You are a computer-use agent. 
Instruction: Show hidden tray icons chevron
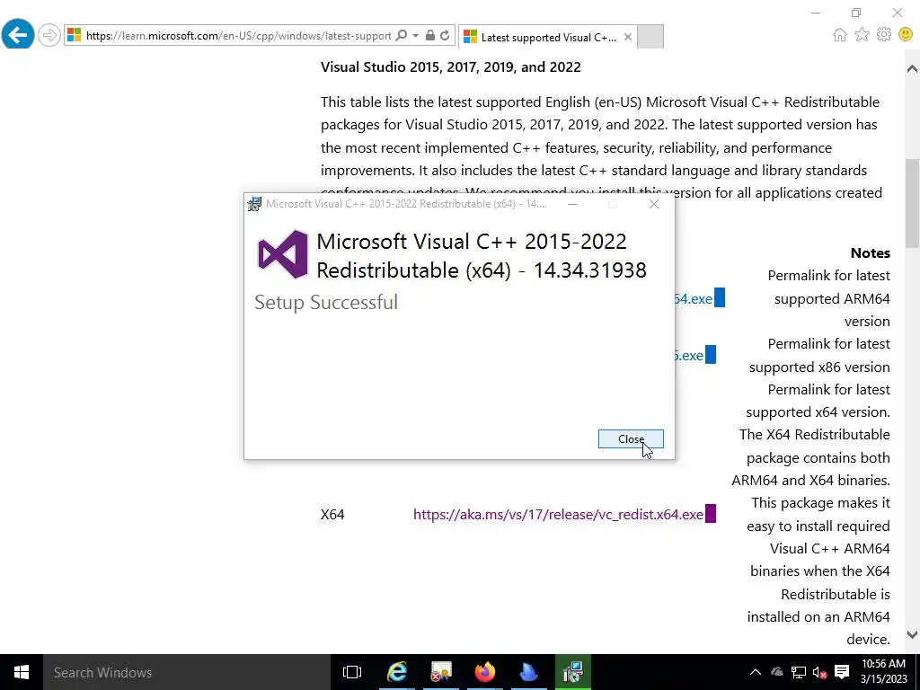click(x=756, y=672)
